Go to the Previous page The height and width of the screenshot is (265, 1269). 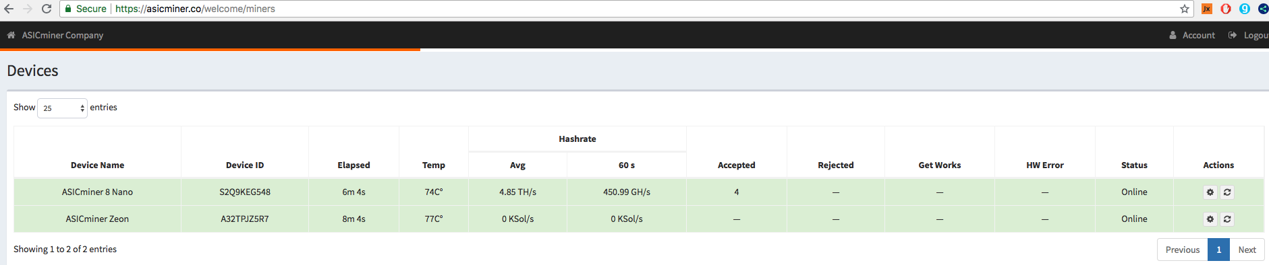click(x=1183, y=250)
